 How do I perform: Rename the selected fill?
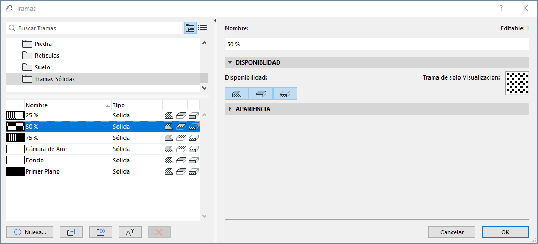(x=130, y=232)
